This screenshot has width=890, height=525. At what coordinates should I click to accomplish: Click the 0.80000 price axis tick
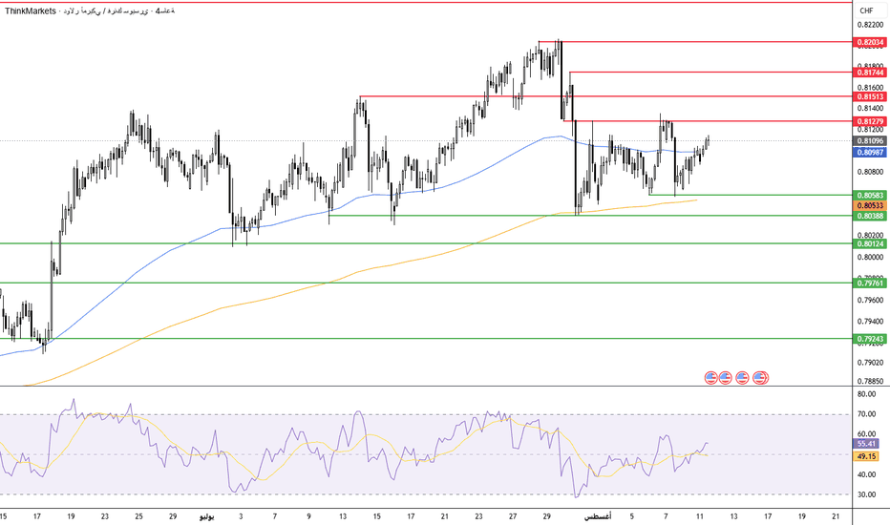(x=870, y=257)
